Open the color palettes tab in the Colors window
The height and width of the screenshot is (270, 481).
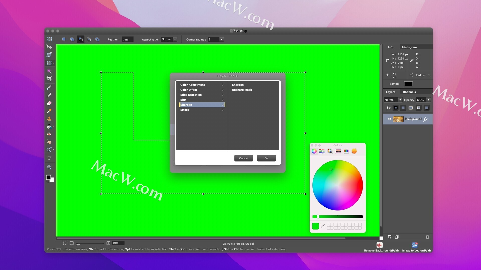click(x=330, y=151)
